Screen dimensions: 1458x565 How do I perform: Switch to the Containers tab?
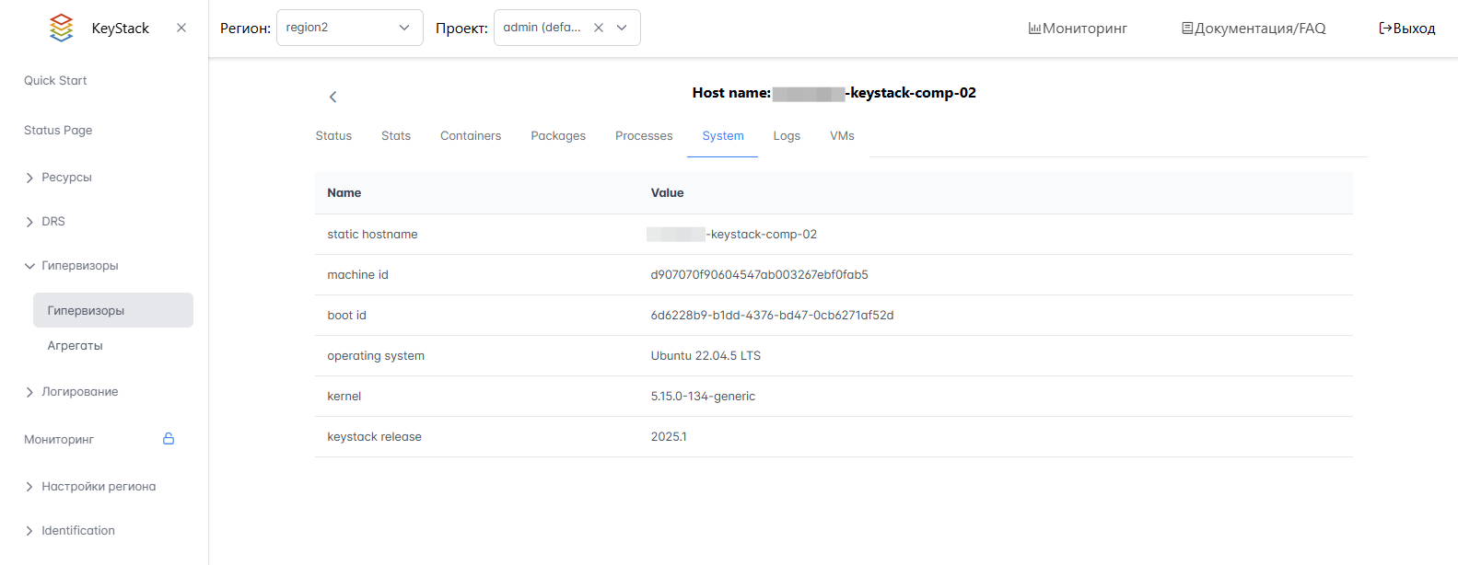coord(471,136)
